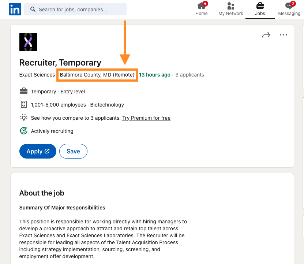This screenshot has height=264, width=304.
Task: Switch to the My Network tab label
Action: (x=230, y=14)
